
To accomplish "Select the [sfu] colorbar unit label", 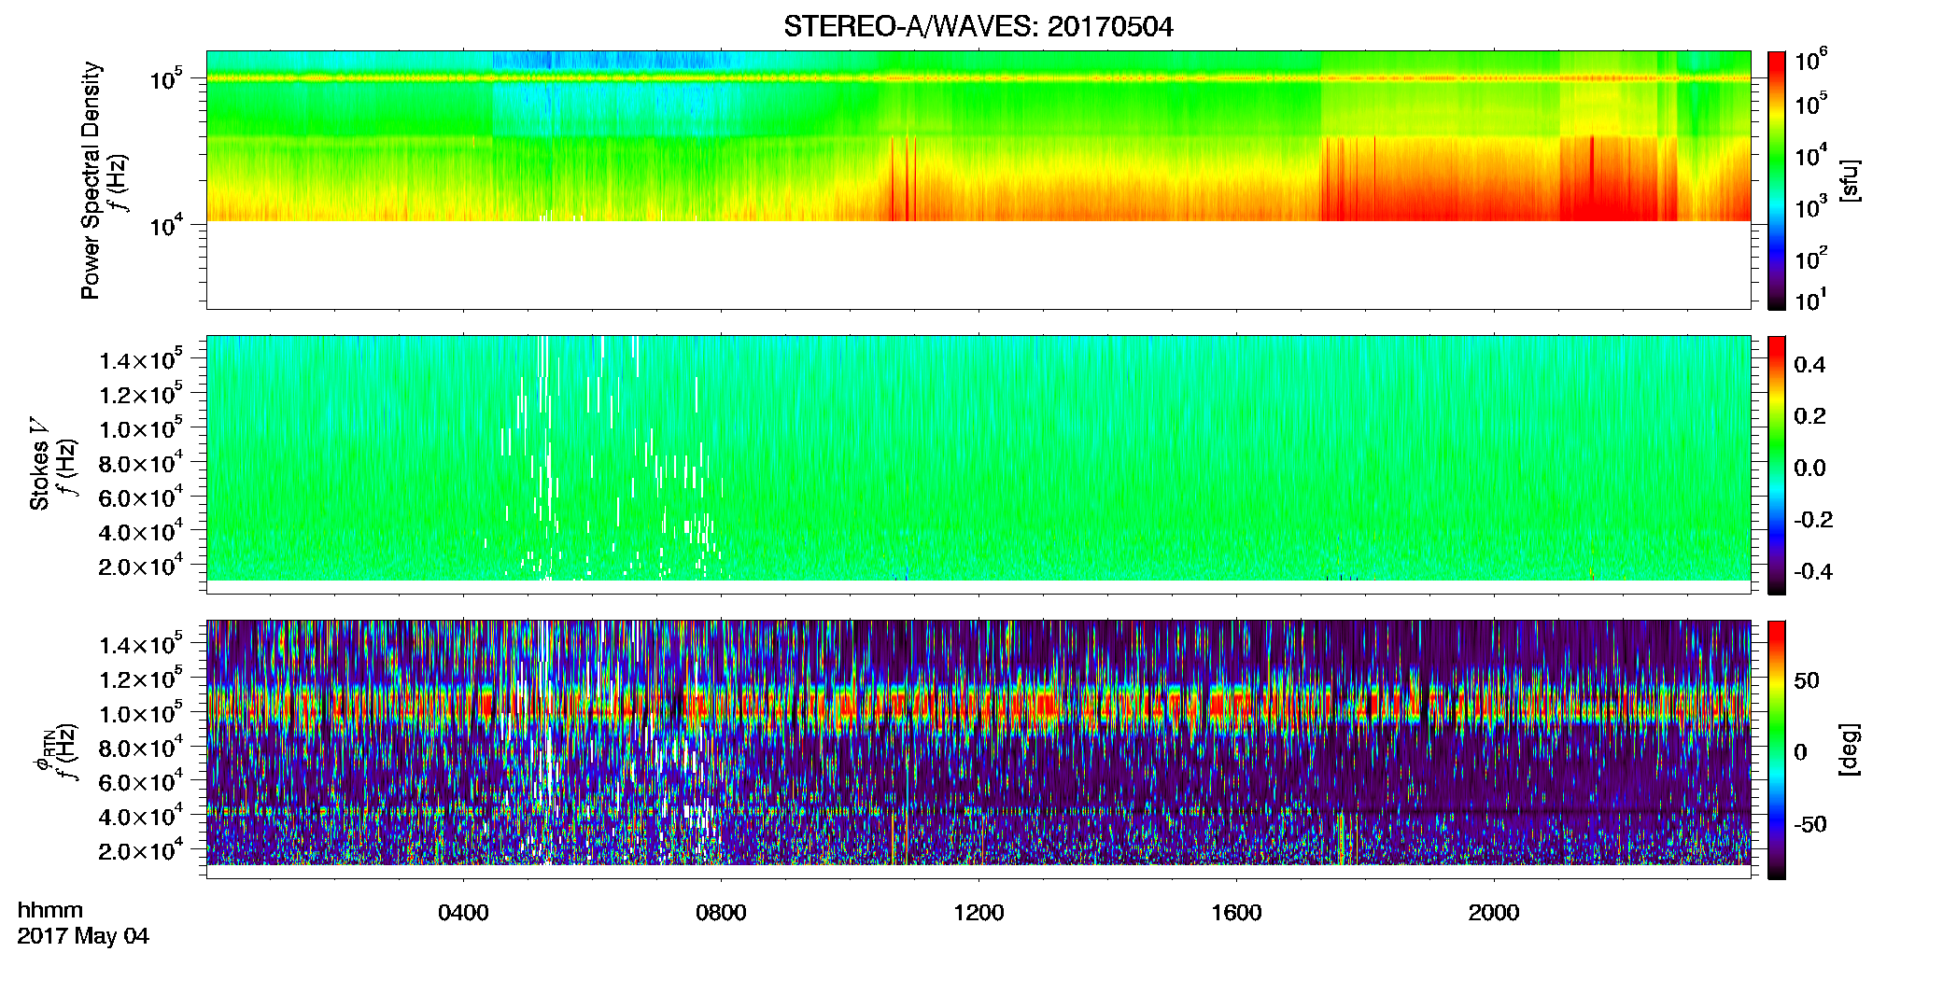I will click(1850, 180).
